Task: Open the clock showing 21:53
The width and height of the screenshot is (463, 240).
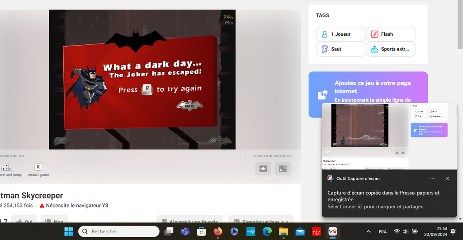Action: point(435,231)
